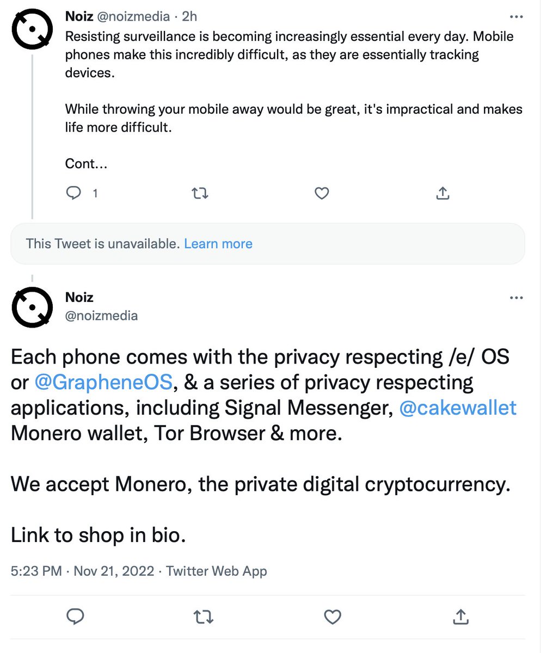Viewport: 553px width, 653px height.
Task: Like the first Noiz tweet
Action: [322, 193]
